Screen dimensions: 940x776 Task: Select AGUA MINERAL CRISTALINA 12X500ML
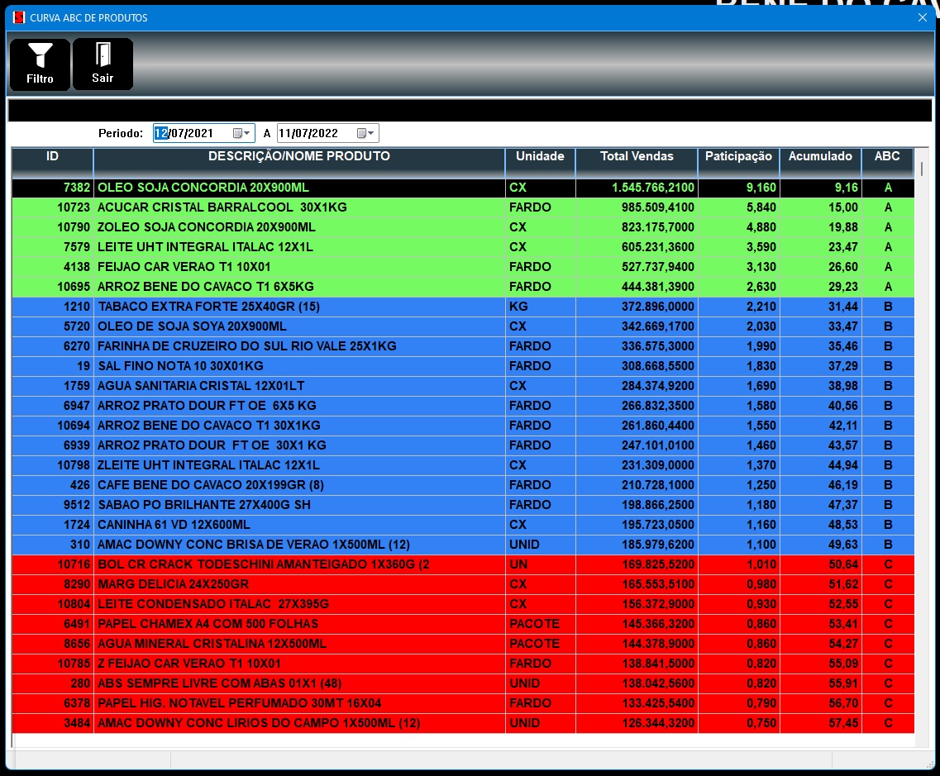coord(463,643)
